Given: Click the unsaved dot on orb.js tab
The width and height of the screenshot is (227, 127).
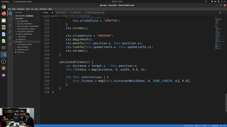Looking at the screenshot, I should [x=52, y=13].
